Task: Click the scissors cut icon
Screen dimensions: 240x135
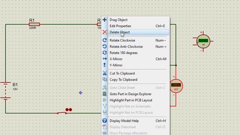Action: pos(105,73)
